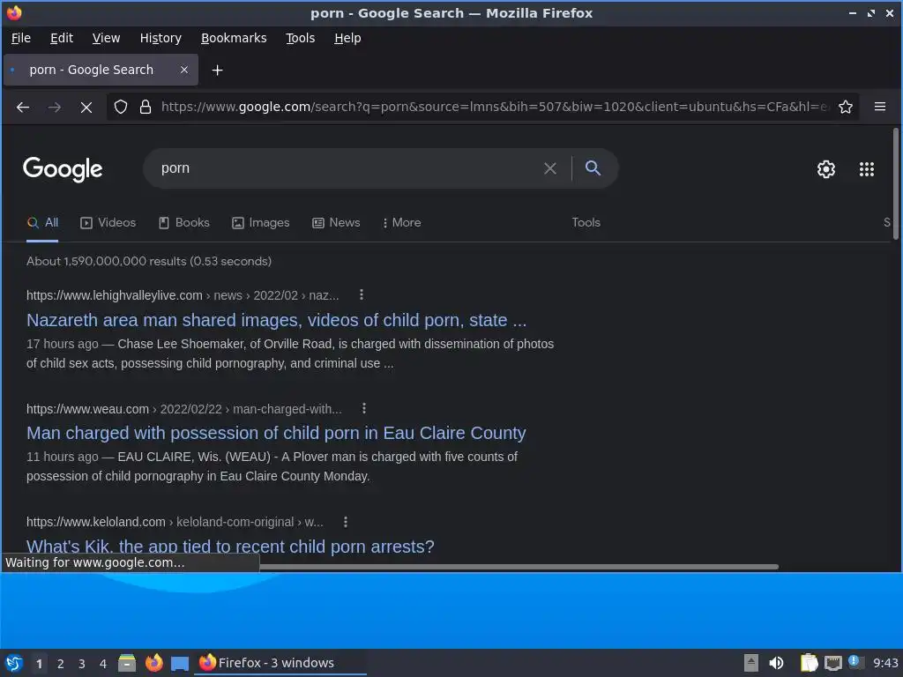
Task: Open the File menu
Action: pos(21,38)
